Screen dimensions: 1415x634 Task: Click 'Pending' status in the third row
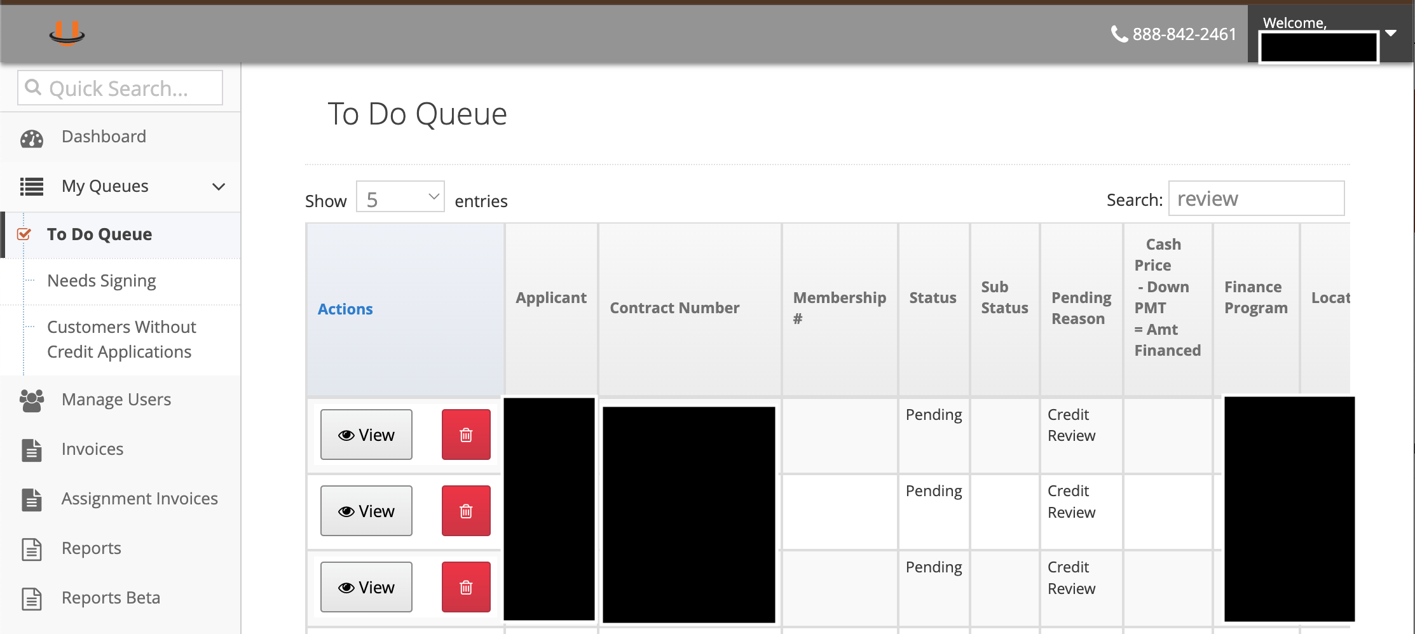pos(934,567)
